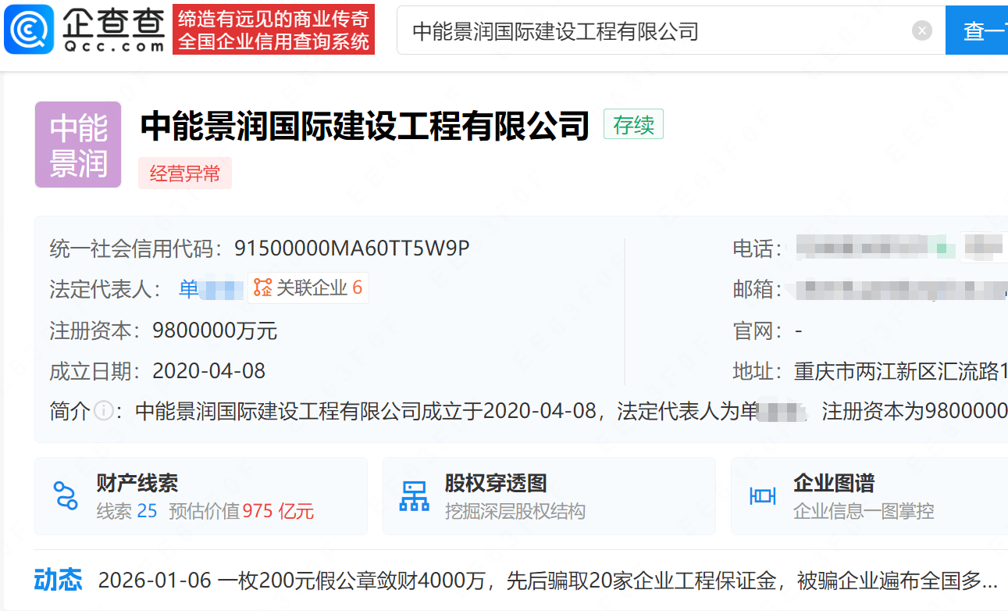Click the 企业图谱 graph icon

click(762, 496)
